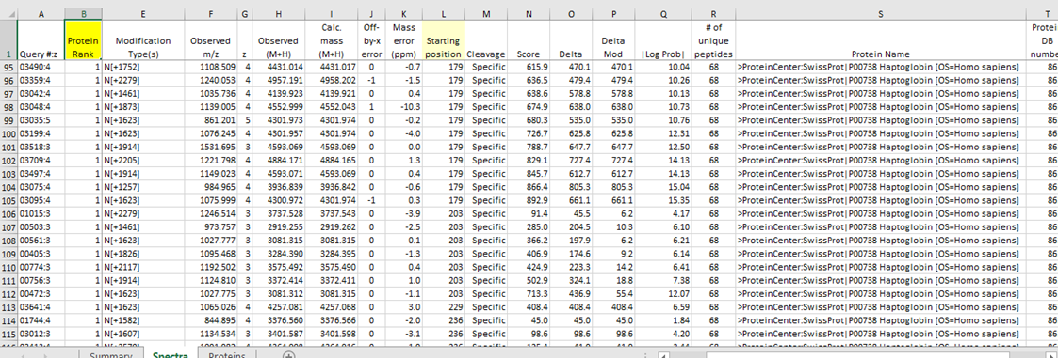Click the Score header cell
1058x358 pixels.
pos(529,40)
